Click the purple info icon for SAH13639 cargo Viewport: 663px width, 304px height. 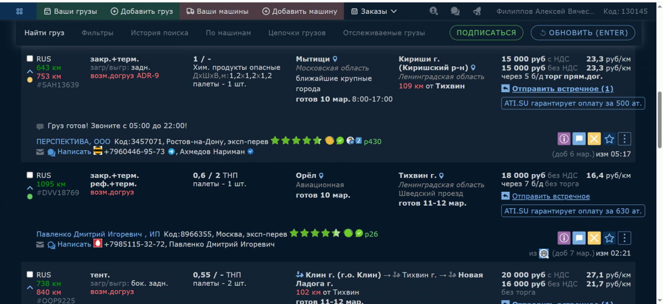564,139
